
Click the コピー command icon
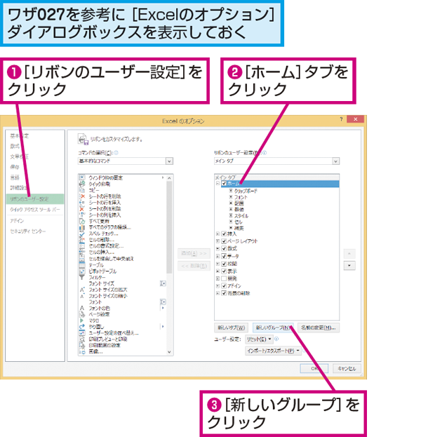click(x=82, y=190)
